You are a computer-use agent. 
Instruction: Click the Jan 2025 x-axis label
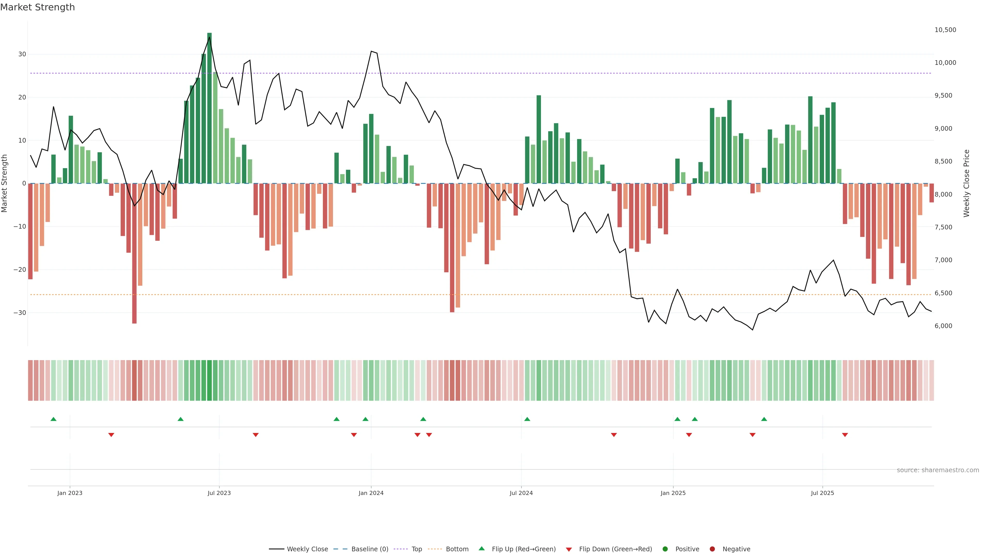click(x=673, y=493)
